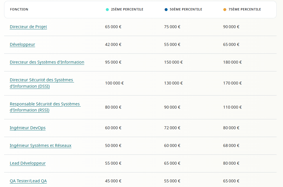The width and height of the screenshot is (283, 187).
Task: Open Directeur des Systèmes d'Information link
Action: (47, 62)
